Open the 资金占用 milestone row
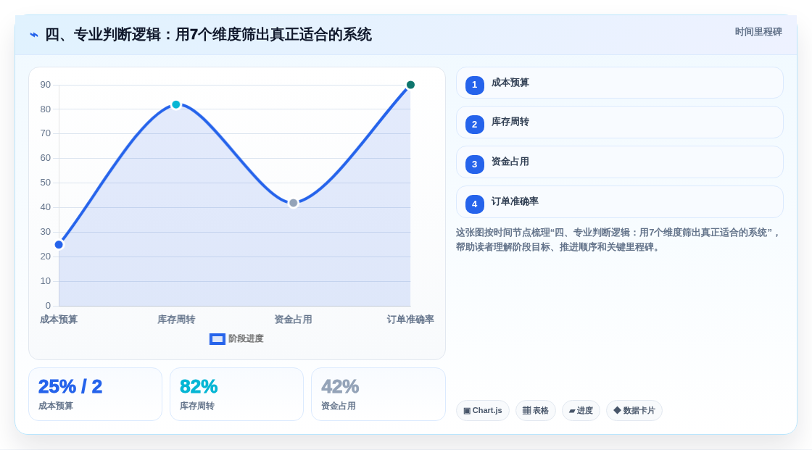 coord(619,162)
